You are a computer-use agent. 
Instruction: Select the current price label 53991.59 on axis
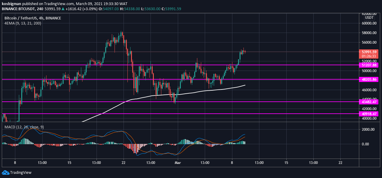coord(369,52)
